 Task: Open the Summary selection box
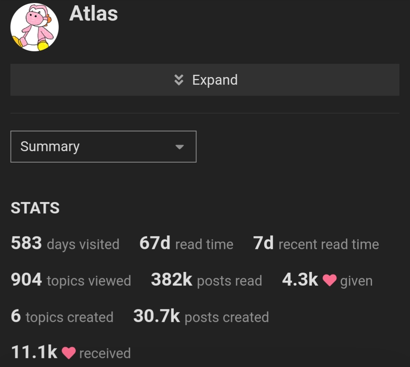(x=103, y=147)
